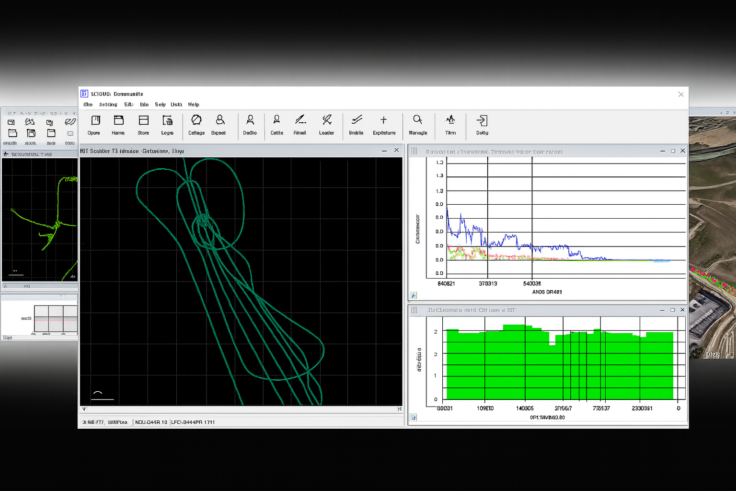This screenshot has width=736, height=491.
Task: Click the Bxpoel export button
Action: (x=219, y=125)
